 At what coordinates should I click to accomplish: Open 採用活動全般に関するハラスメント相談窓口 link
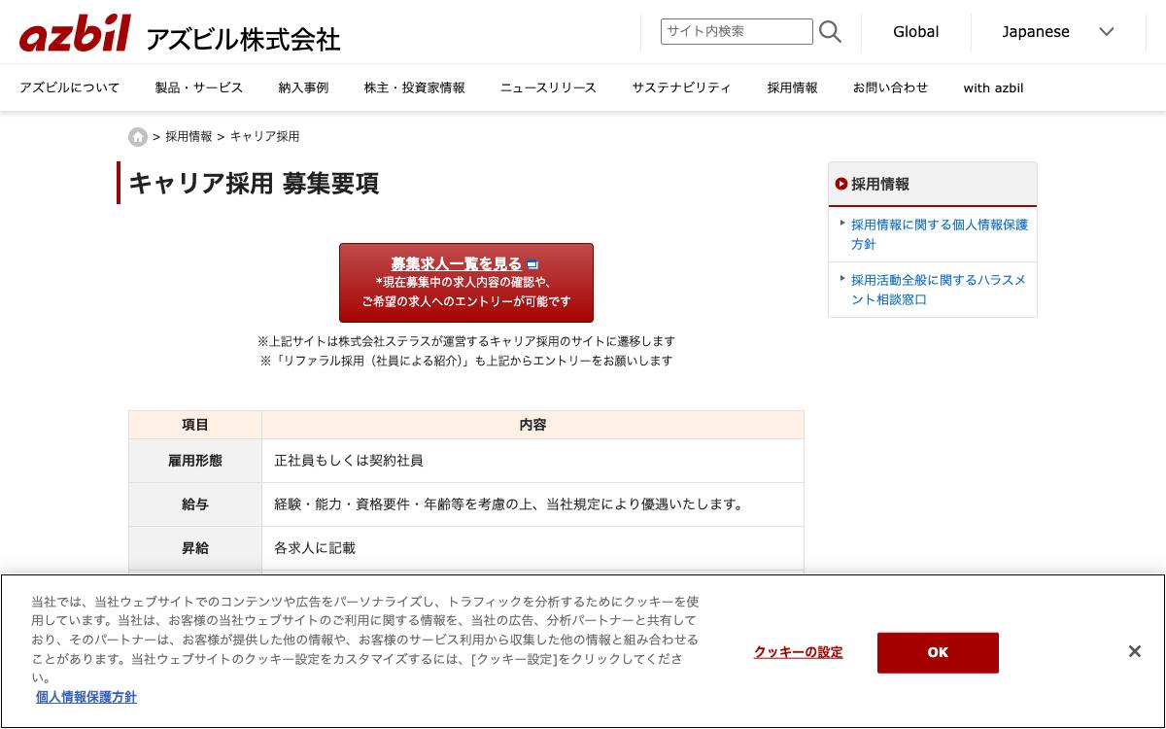click(939, 290)
